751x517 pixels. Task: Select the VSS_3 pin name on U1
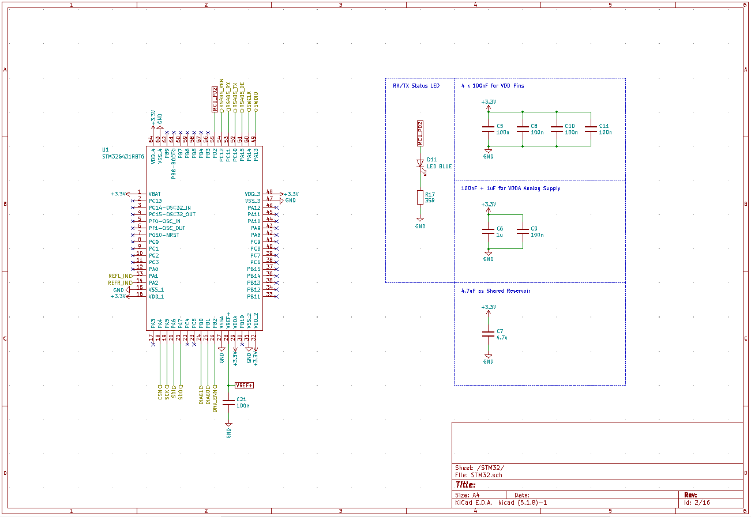(x=253, y=201)
